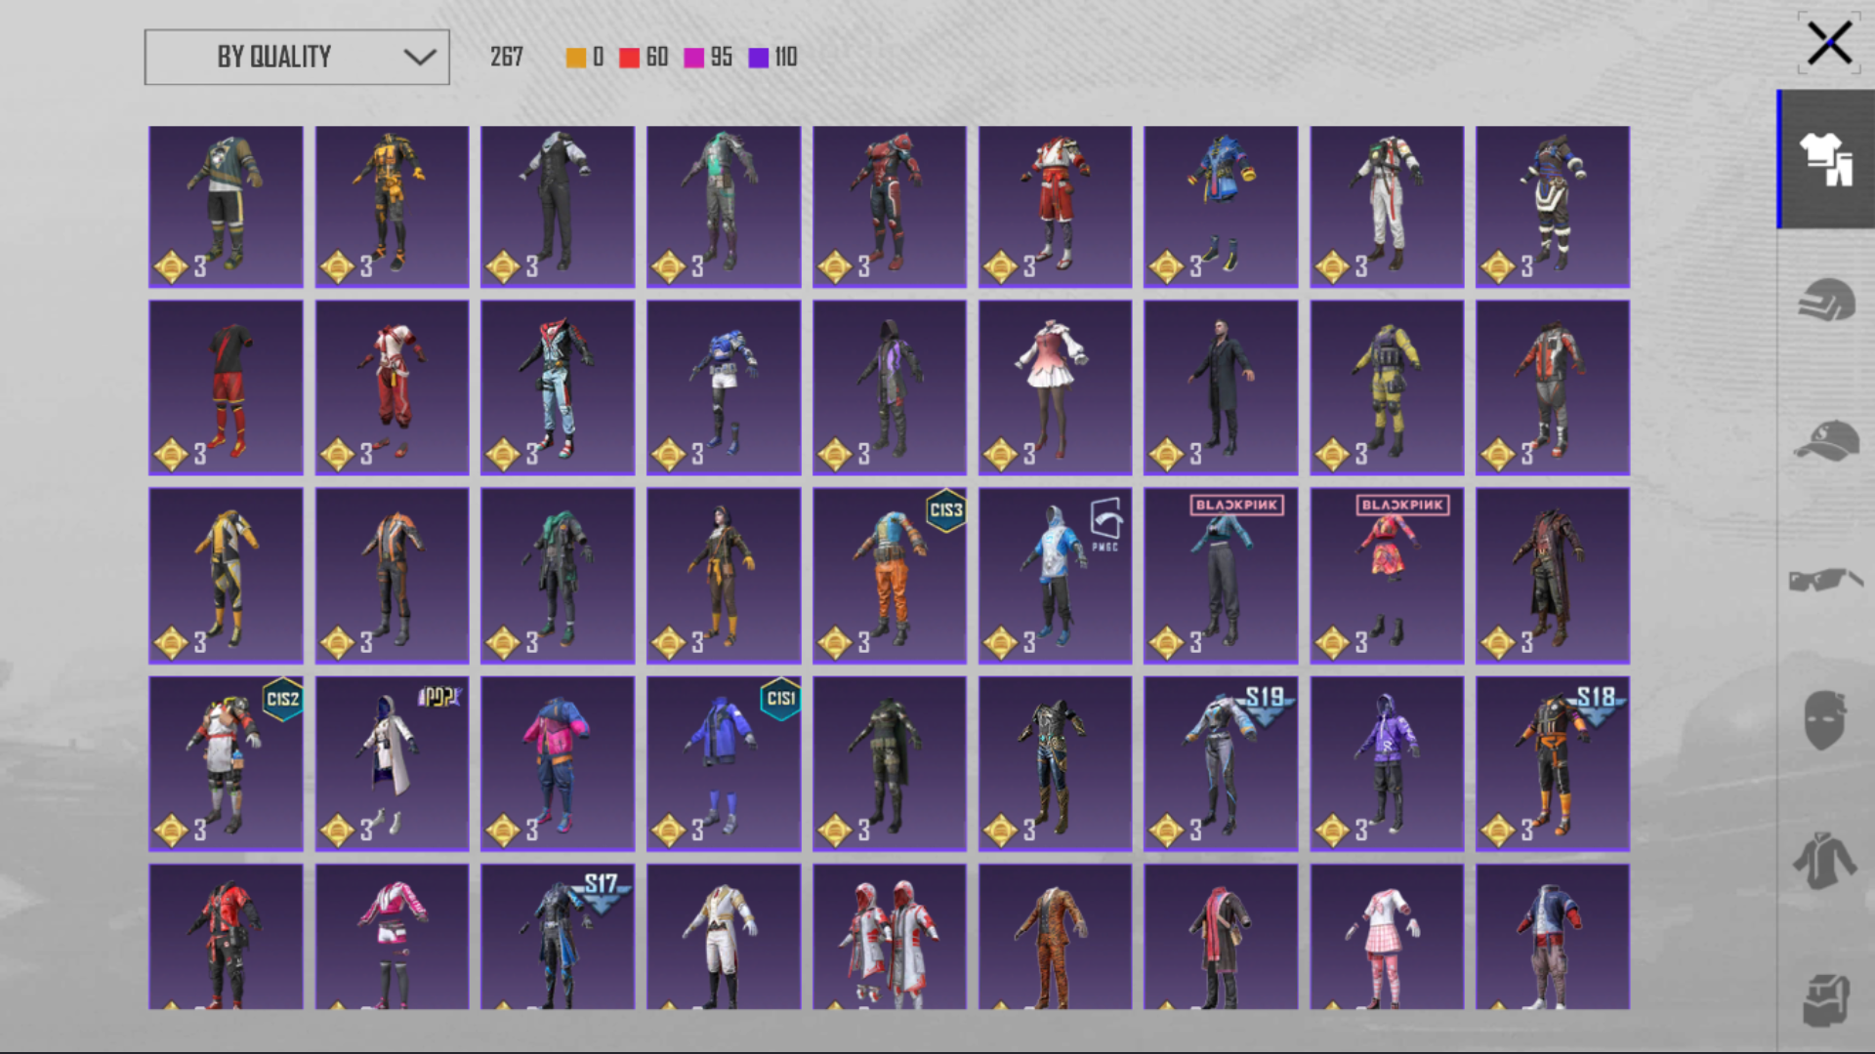This screenshot has height=1054, width=1875.
Task: Select the teal-haired dark outfit
Action: click(558, 576)
